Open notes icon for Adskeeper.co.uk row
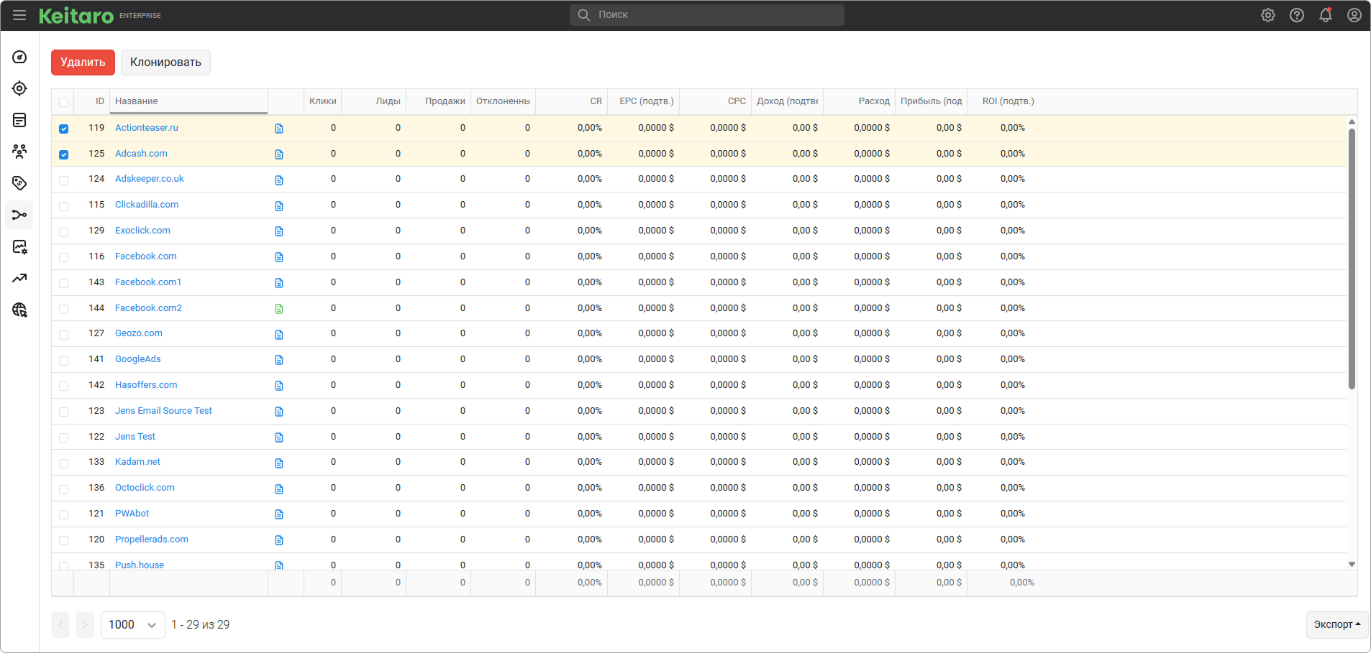1371x653 pixels. pyautogui.click(x=279, y=180)
